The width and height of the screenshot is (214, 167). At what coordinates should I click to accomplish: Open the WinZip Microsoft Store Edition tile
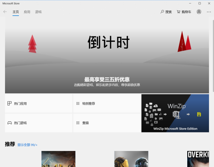click(x=175, y=113)
